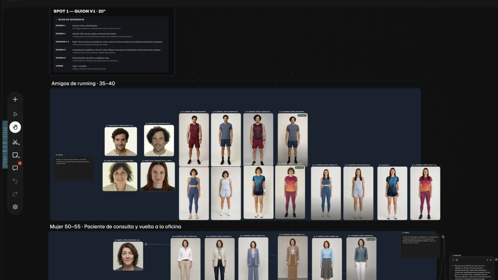Click the connector handle beside older woman portrait
The width and height of the screenshot is (498, 280).
click(146, 244)
